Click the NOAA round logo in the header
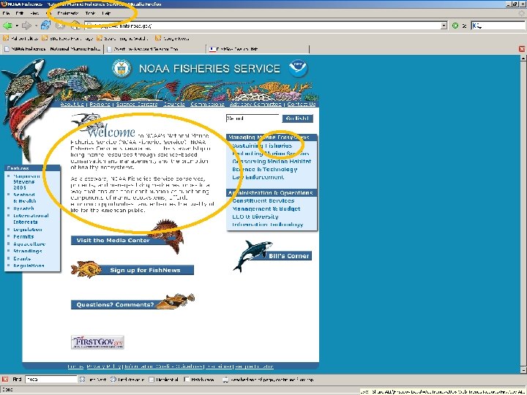Viewport: 527px width, 395px height. [x=298, y=68]
